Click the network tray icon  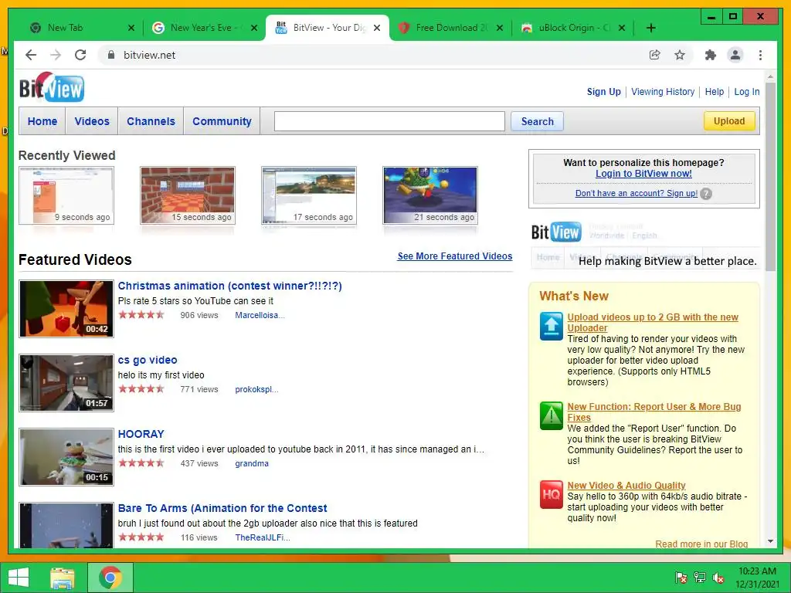[x=700, y=578]
